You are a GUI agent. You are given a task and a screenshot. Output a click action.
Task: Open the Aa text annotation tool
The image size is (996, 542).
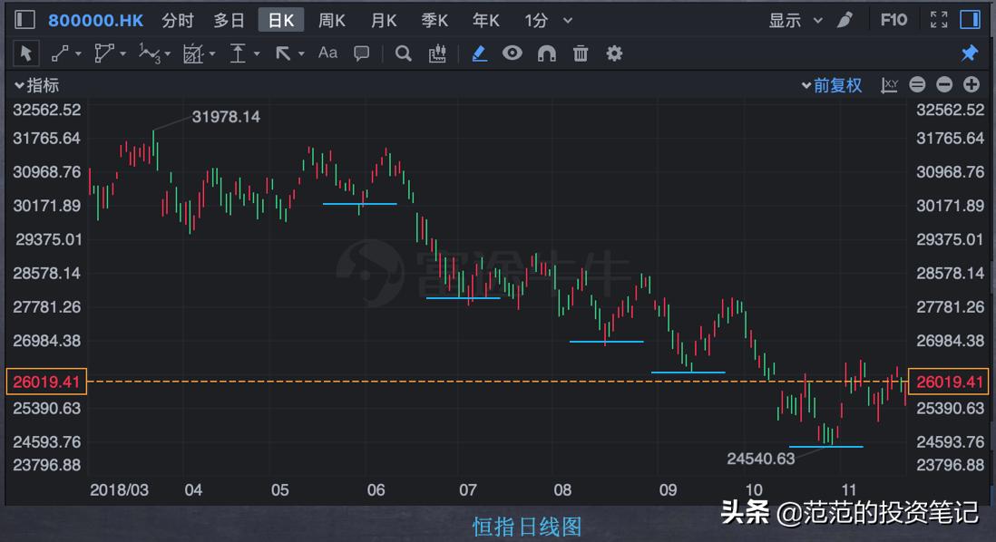(x=327, y=53)
